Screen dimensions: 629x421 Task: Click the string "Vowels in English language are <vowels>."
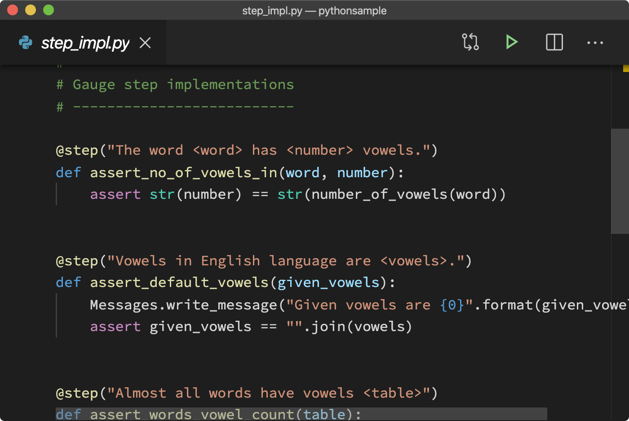pyautogui.click(x=285, y=261)
